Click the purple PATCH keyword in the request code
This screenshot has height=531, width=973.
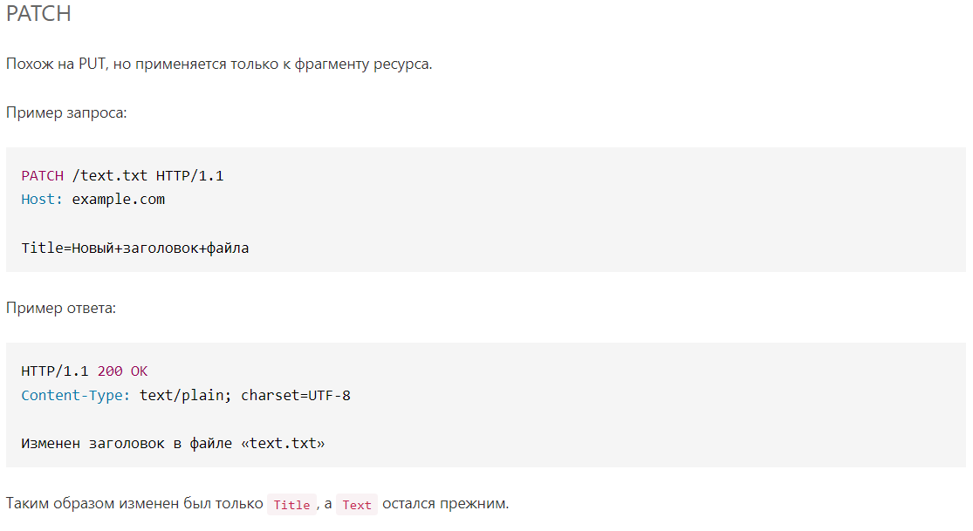point(42,175)
